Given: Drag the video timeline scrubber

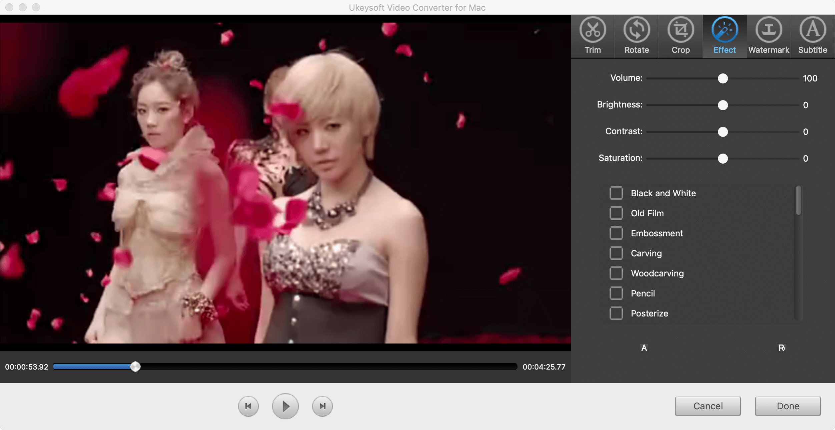Looking at the screenshot, I should (x=136, y=366).
